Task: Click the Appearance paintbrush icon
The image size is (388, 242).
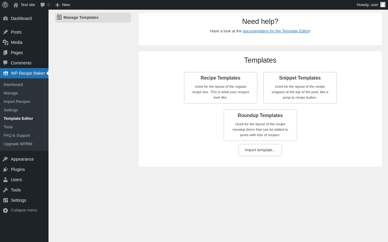Action: click(x=5, y=159)
